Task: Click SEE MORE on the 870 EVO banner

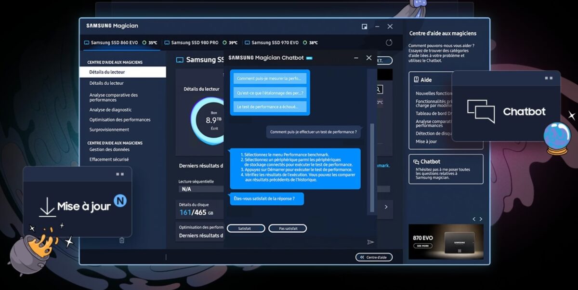Action: pos(422,246)
